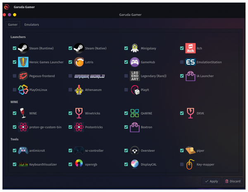Click the Steam (Runtime) logo icon
Screen dimensions: 248x192
[23, 48]
